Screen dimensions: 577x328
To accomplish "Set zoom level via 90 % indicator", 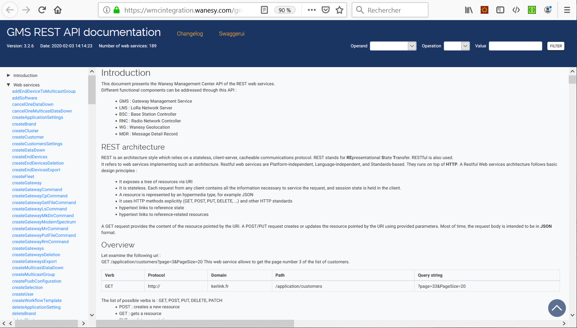I will (285, 10).
